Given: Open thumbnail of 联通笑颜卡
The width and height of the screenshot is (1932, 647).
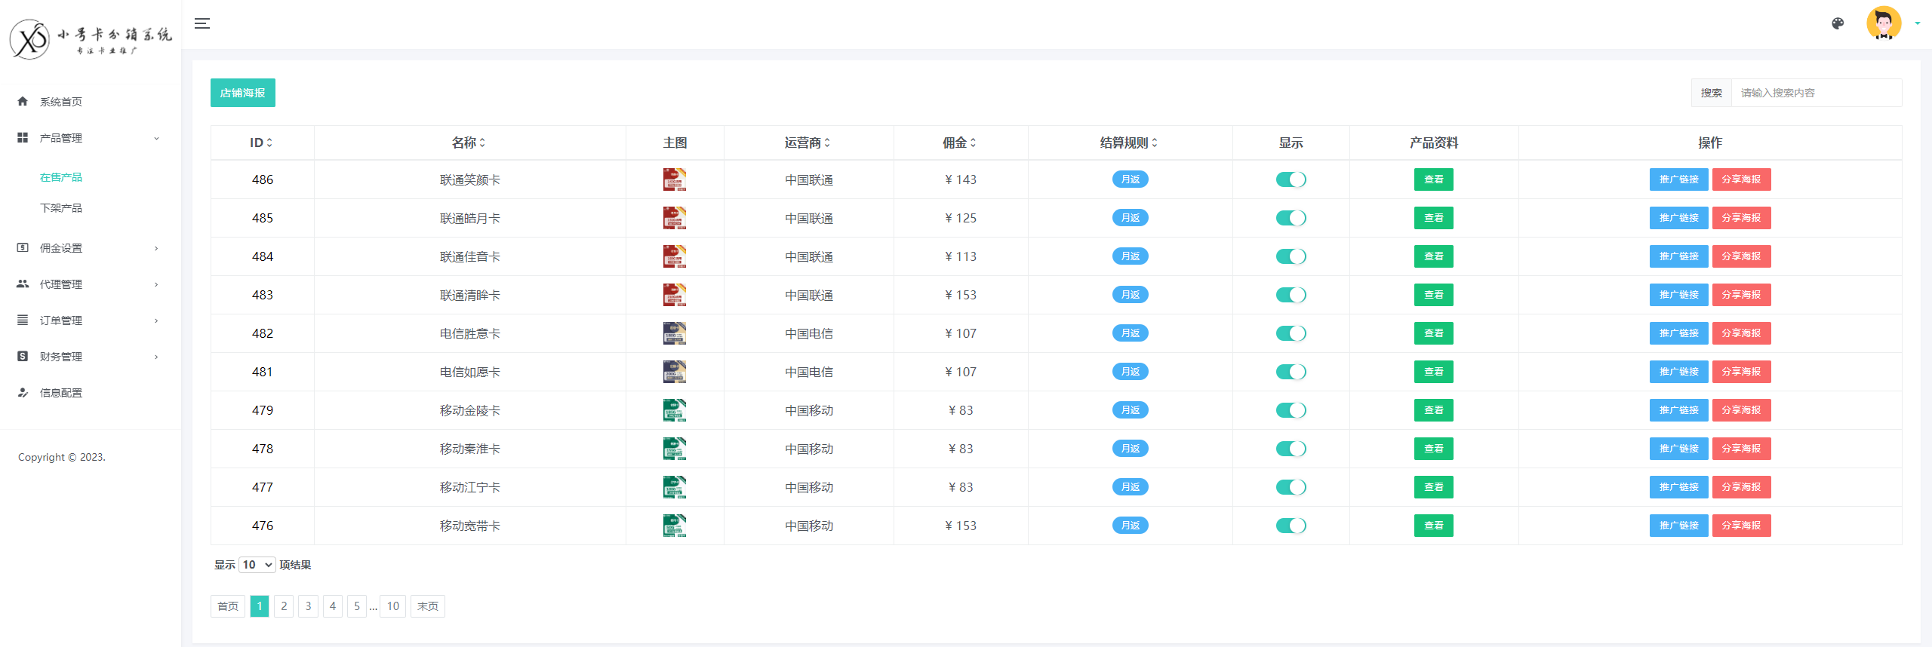Looking at the screenshot, I should point(675,179).
